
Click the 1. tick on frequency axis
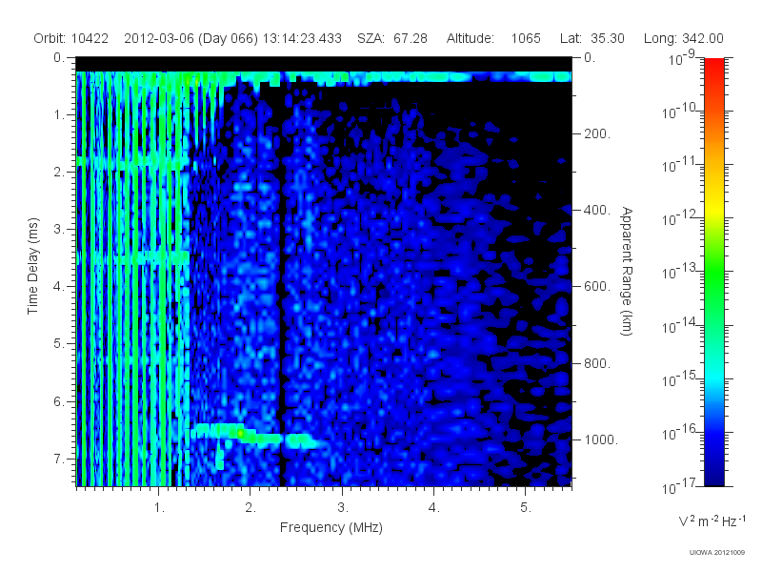159,508
